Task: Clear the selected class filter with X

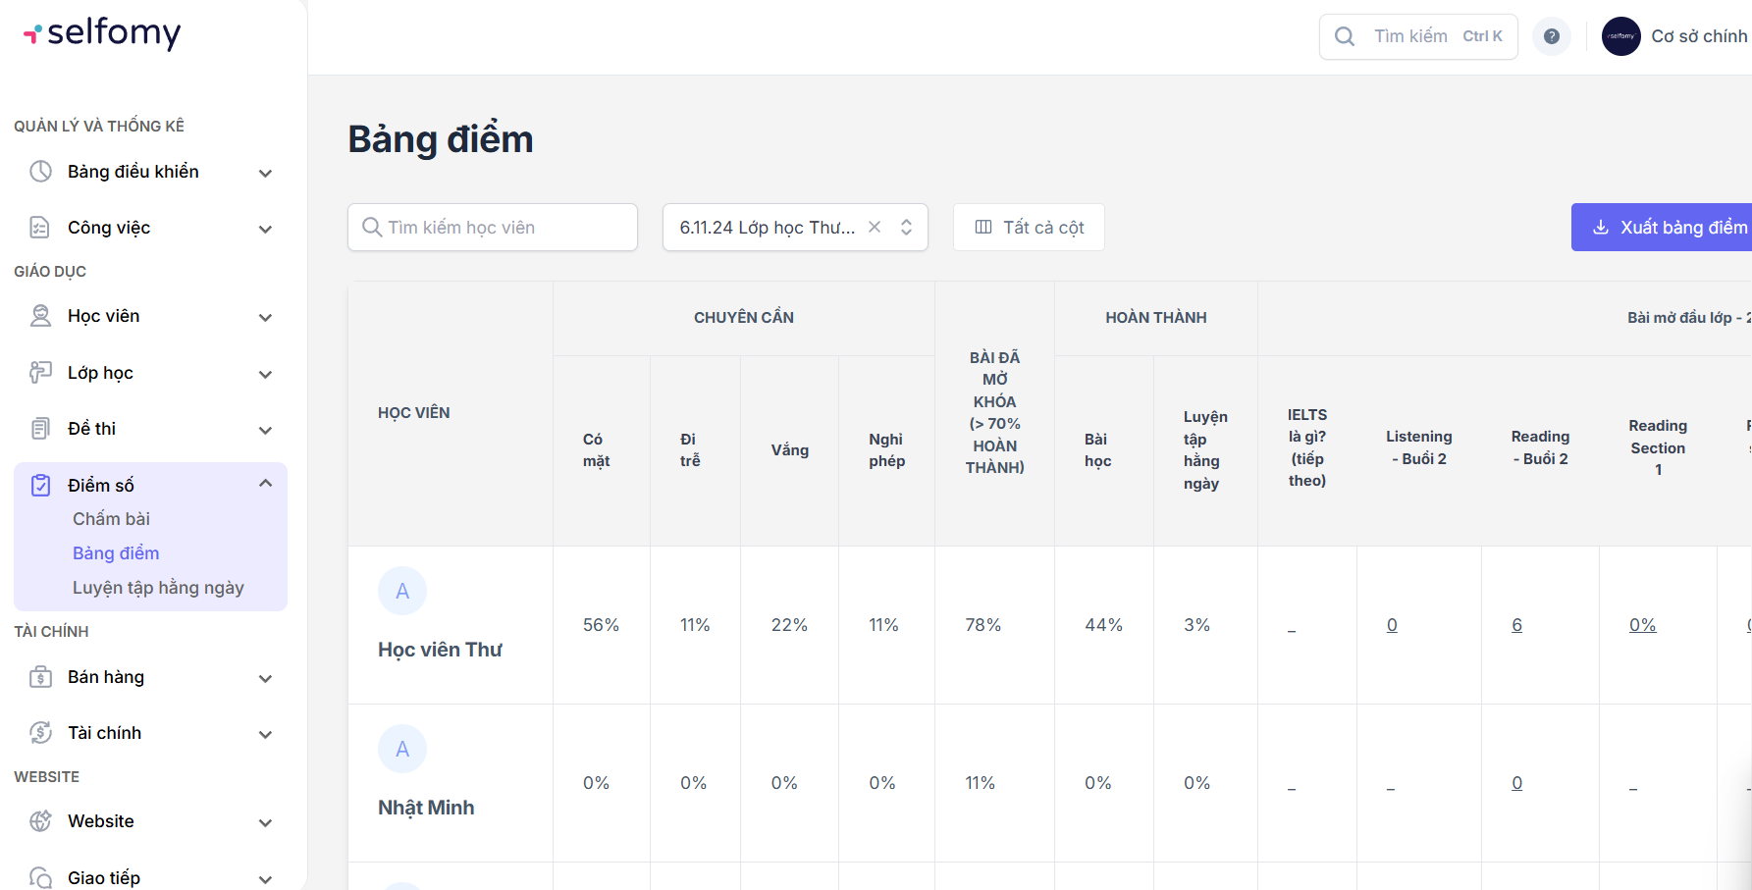Action: point(875,228)
